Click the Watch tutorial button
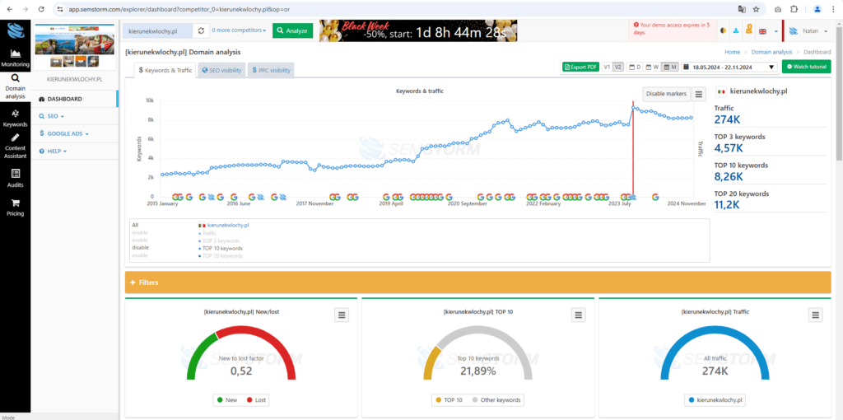Screen dimensions: 843x420 pos(806,68)
